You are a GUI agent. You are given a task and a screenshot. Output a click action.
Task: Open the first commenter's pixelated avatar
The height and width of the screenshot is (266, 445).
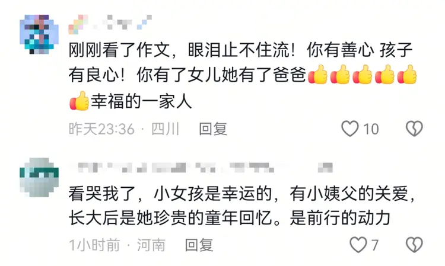pos(39,34)
